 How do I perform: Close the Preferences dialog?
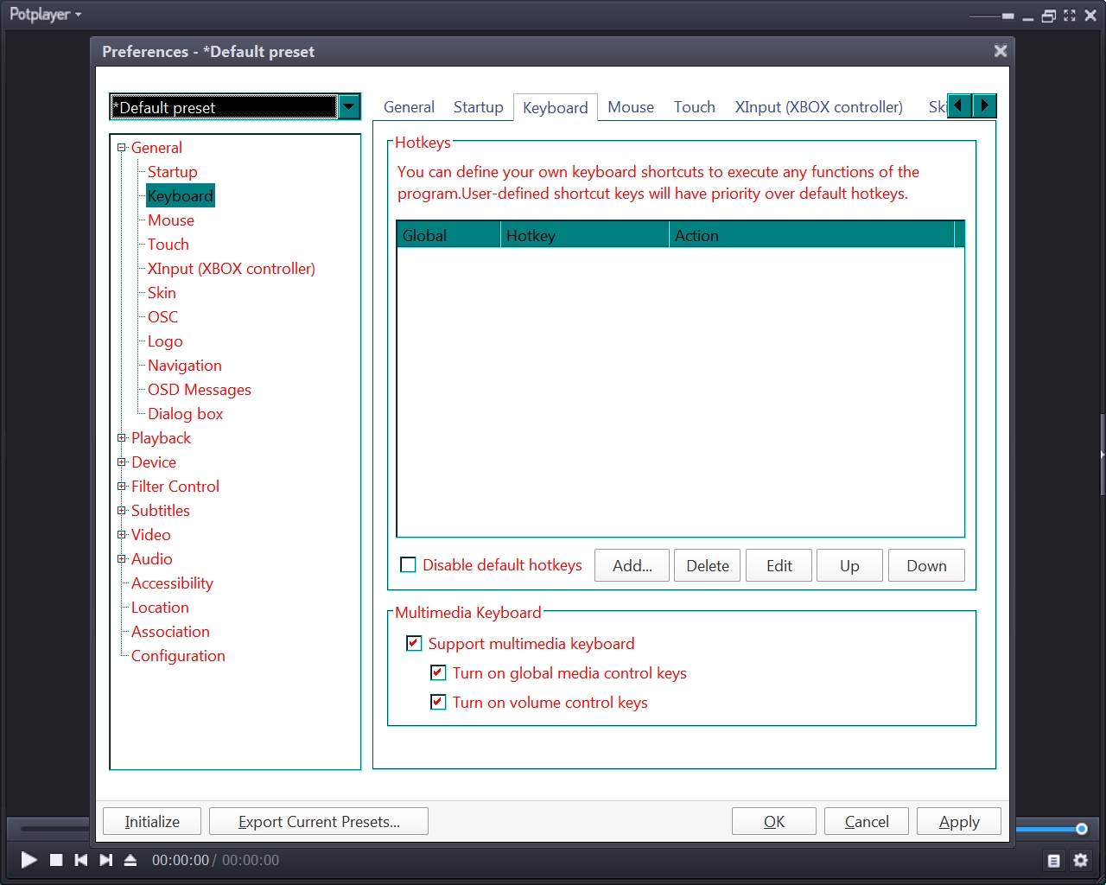pyautogui.click(x=1001, y=51)
